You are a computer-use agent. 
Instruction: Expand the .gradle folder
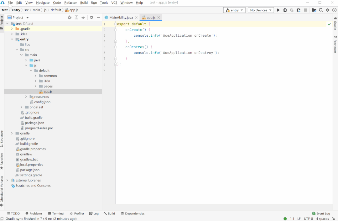tap(12, 29)
